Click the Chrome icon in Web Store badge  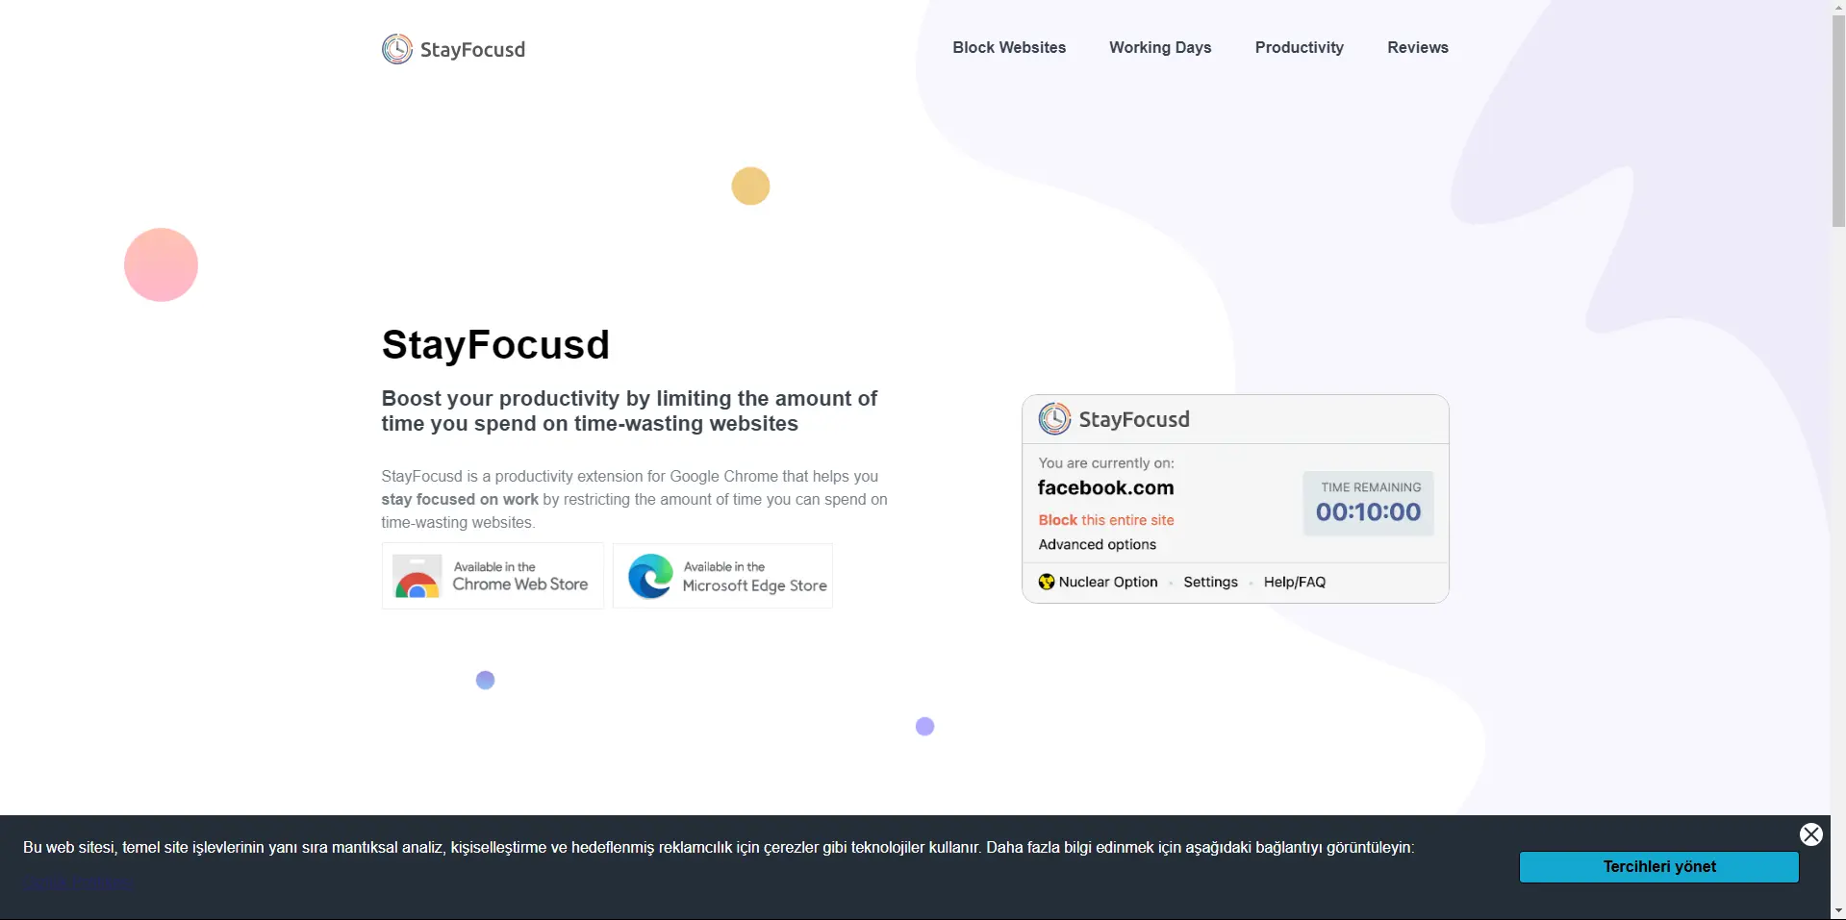pos(417,577)
